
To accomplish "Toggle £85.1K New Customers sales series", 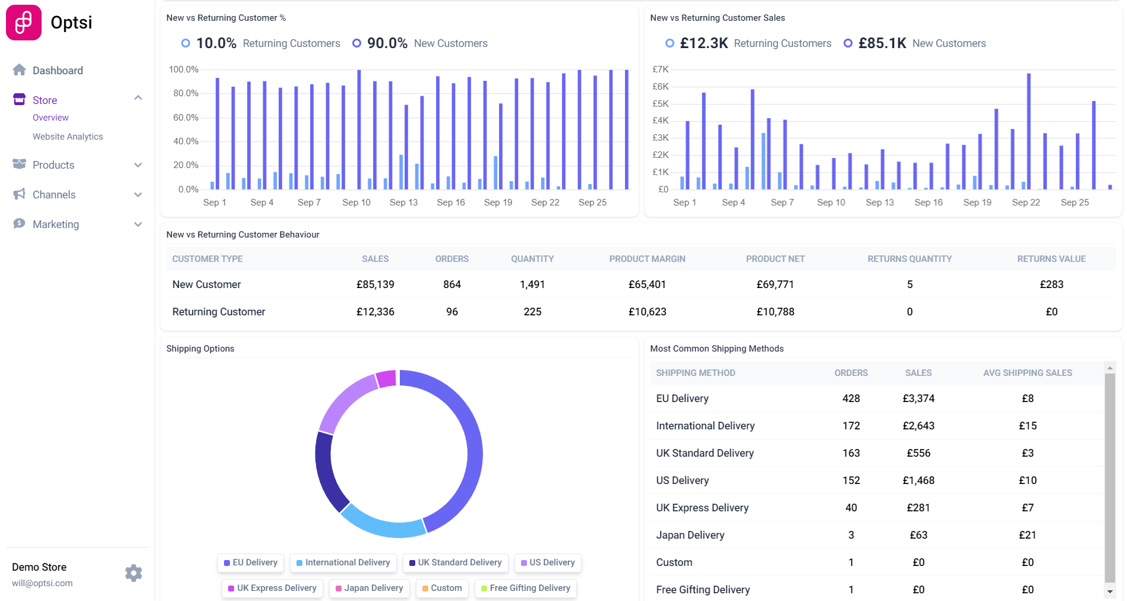I will tap(915, 43).
